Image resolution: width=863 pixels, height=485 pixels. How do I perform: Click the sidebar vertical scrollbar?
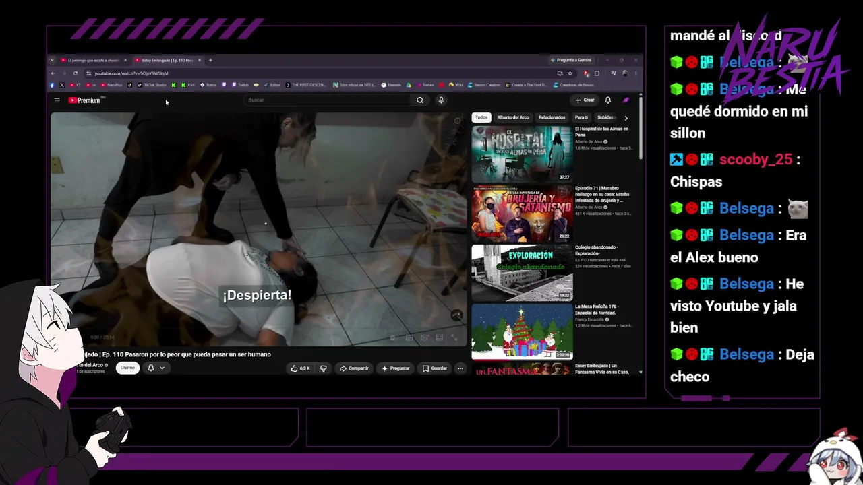click(x=641, y=128)
